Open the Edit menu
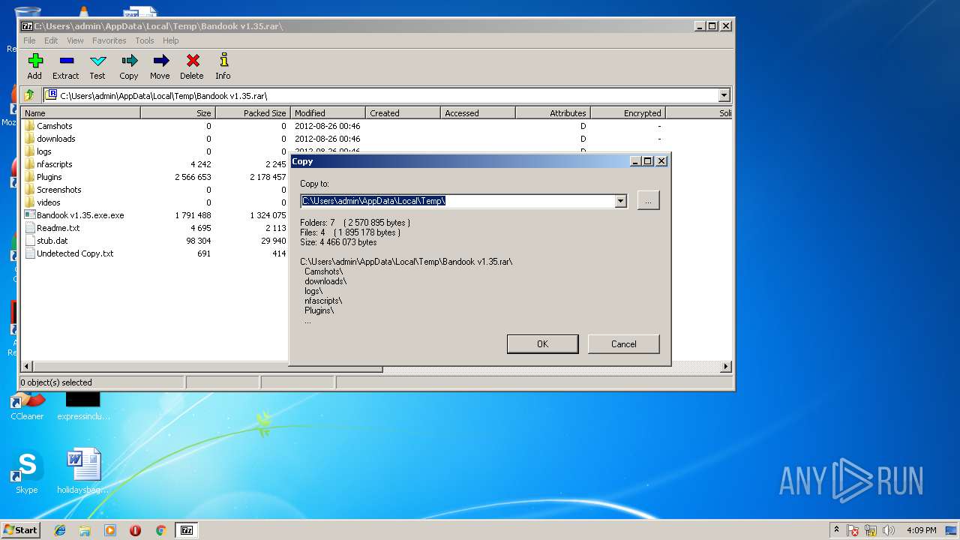 (x=51, y=40)
